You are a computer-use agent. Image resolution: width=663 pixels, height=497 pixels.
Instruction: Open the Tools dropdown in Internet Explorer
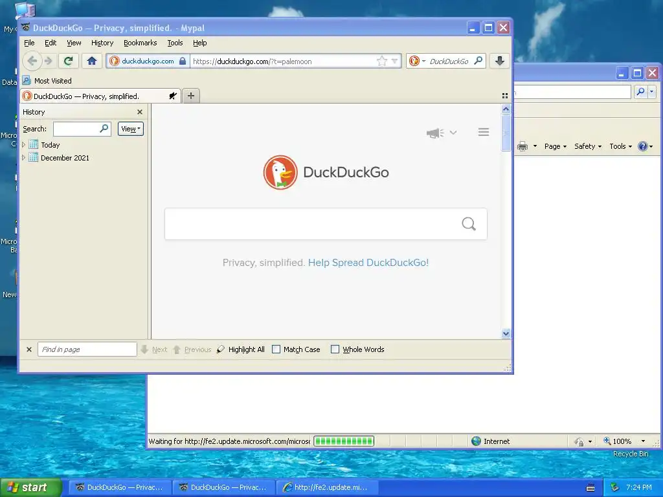tap(620, 146)
